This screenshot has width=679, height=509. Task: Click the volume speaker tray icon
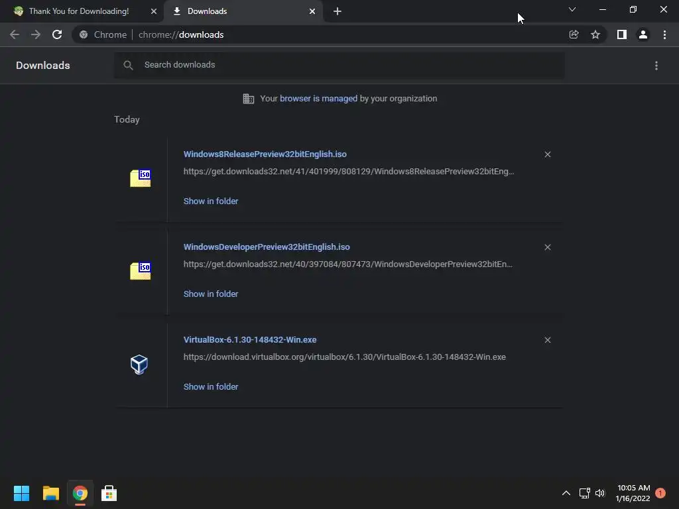(x=599, y=493)
